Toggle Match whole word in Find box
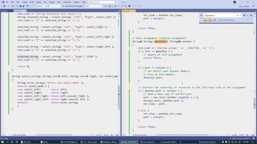Screen dimensions: 257x144 point(210,20)
